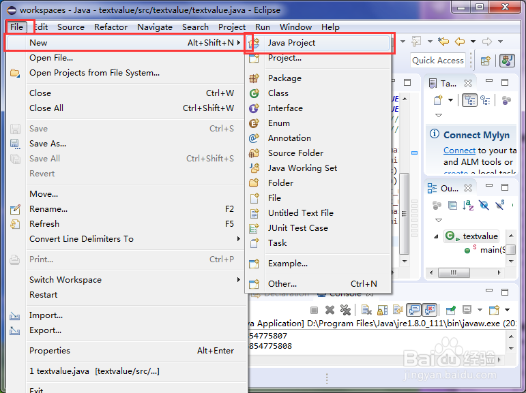Open the Refactor menu
Image resolution: width=526 pixels, height=393 pixels.
pos(111,27)
